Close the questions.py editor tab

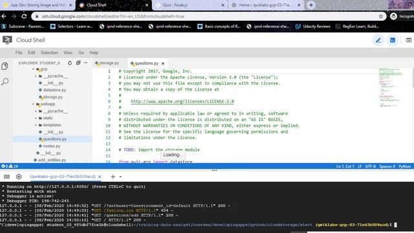[163, 63]
